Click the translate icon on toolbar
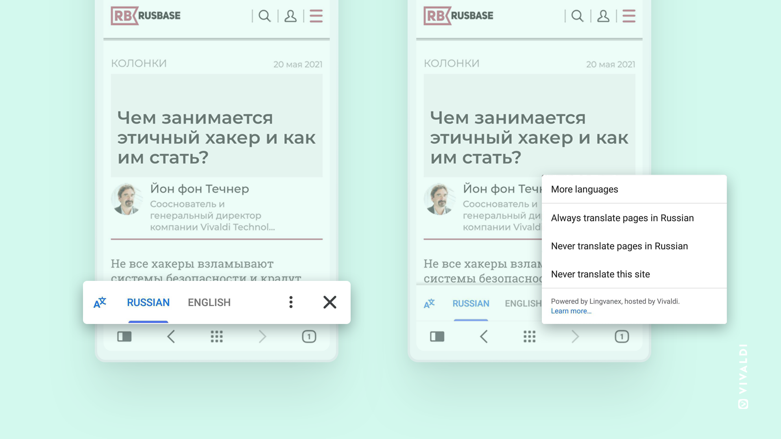Screen dimensions: 781x439 [99, 302]
